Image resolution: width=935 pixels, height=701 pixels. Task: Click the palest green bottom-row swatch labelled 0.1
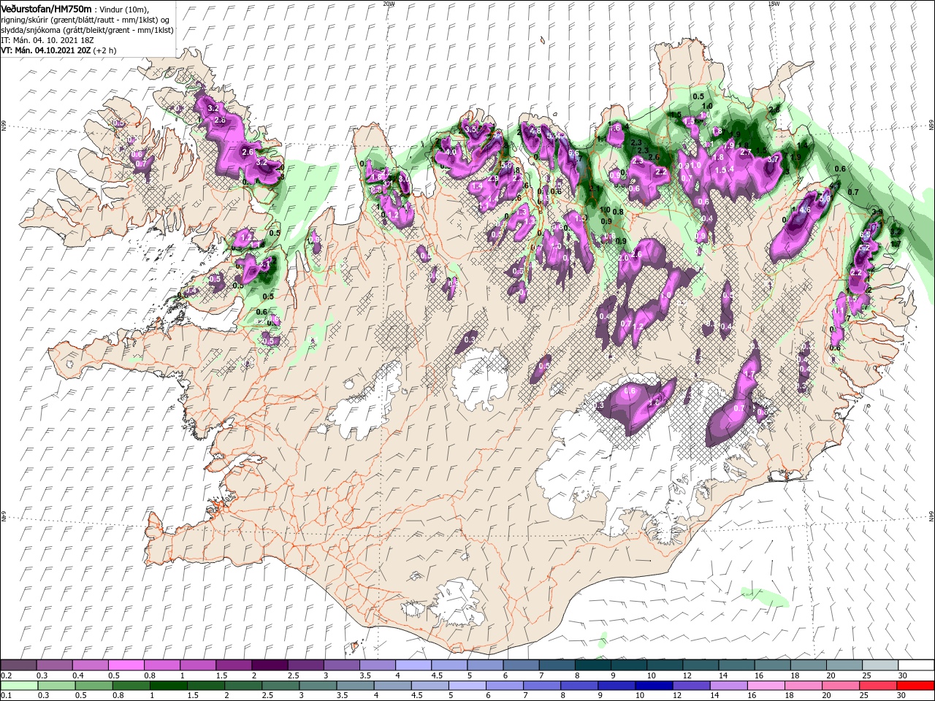(x=19, y=686)
